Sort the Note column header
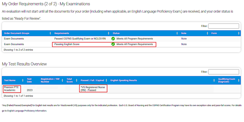This screenshot has width=244, height=122. pyautogui.click(x=194, y=33)
